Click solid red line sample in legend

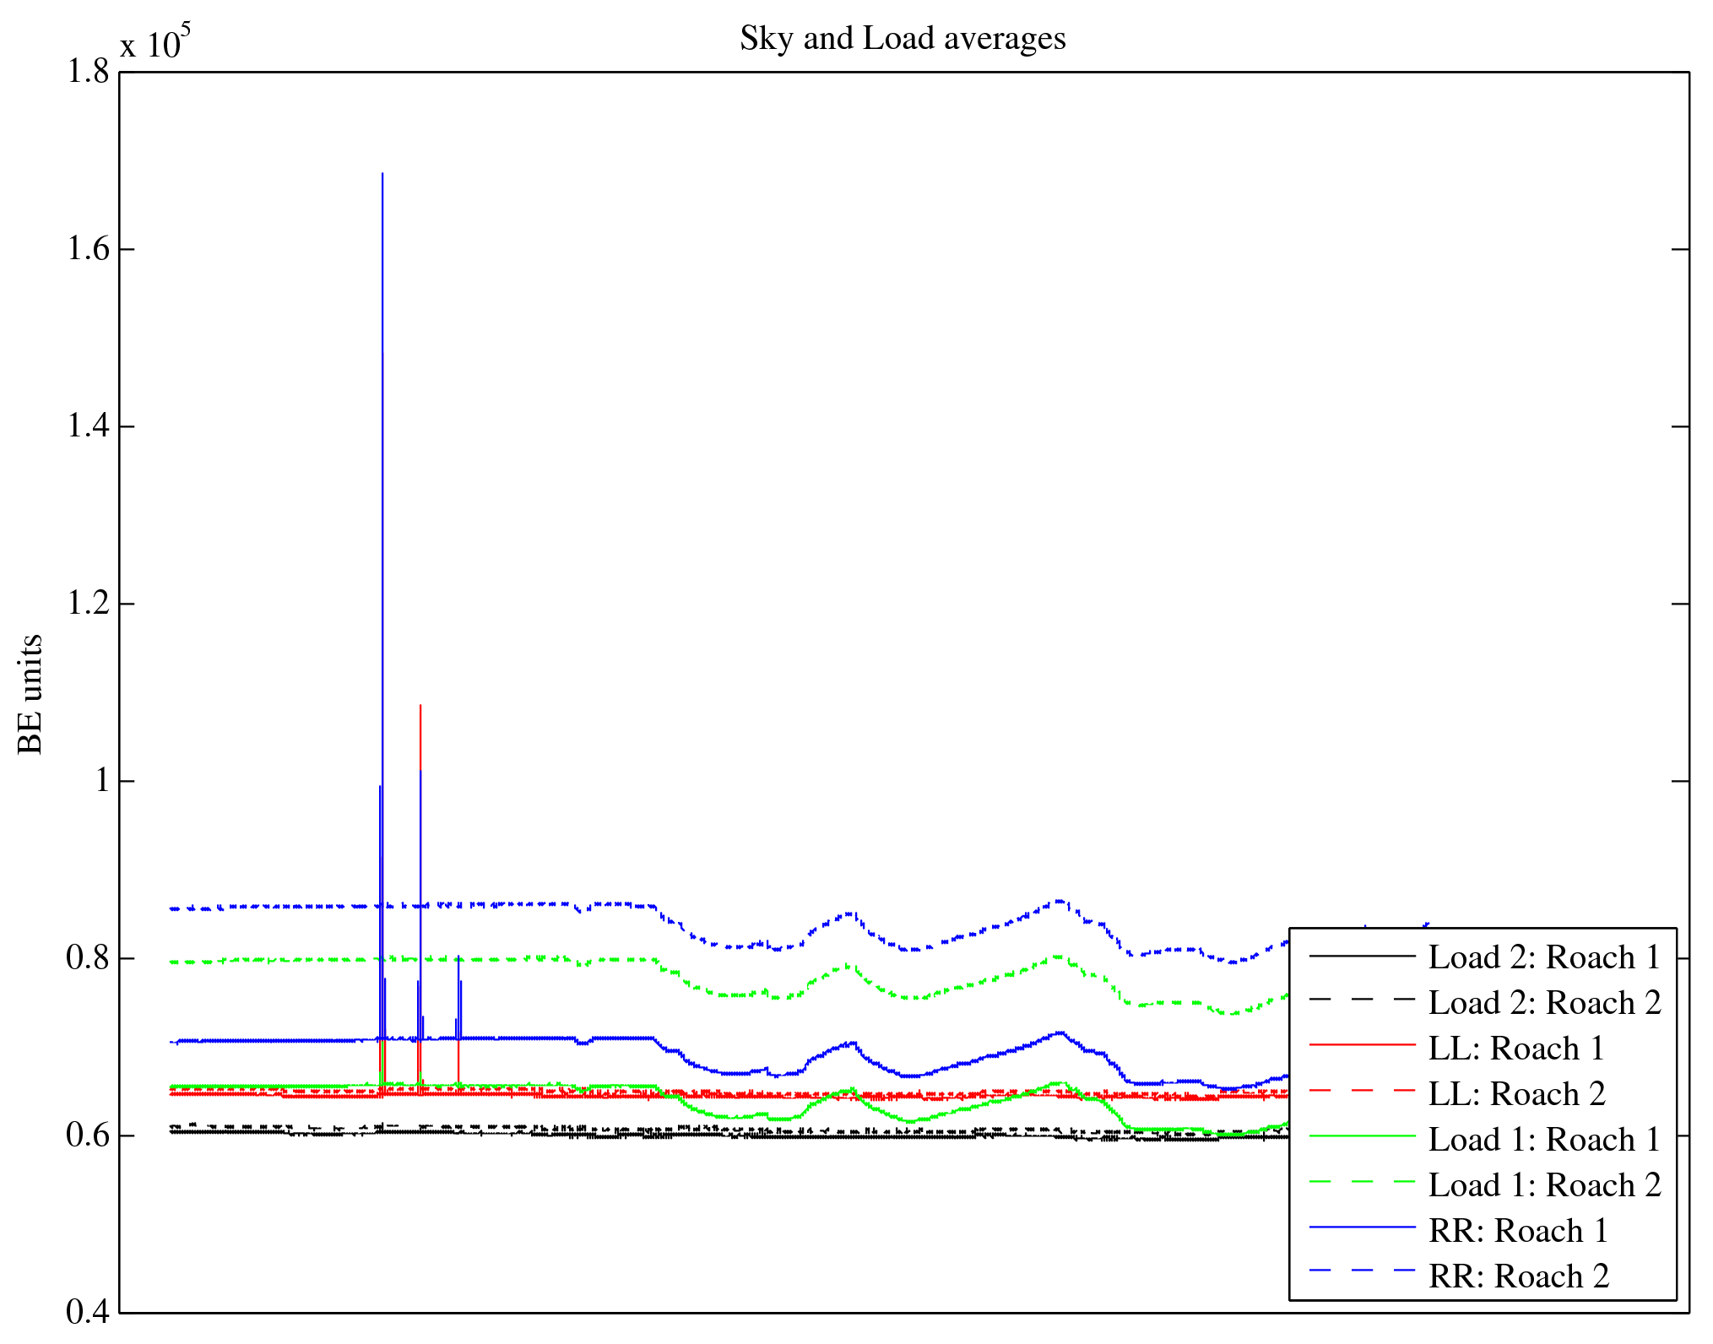point(1362,1045)
